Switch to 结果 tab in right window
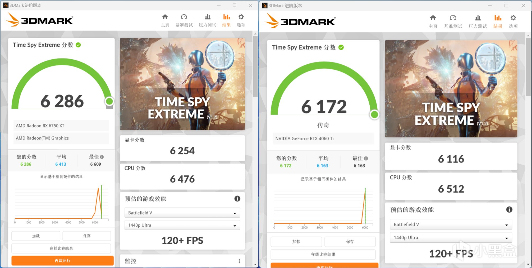532x268 pixels. [498, 21]
